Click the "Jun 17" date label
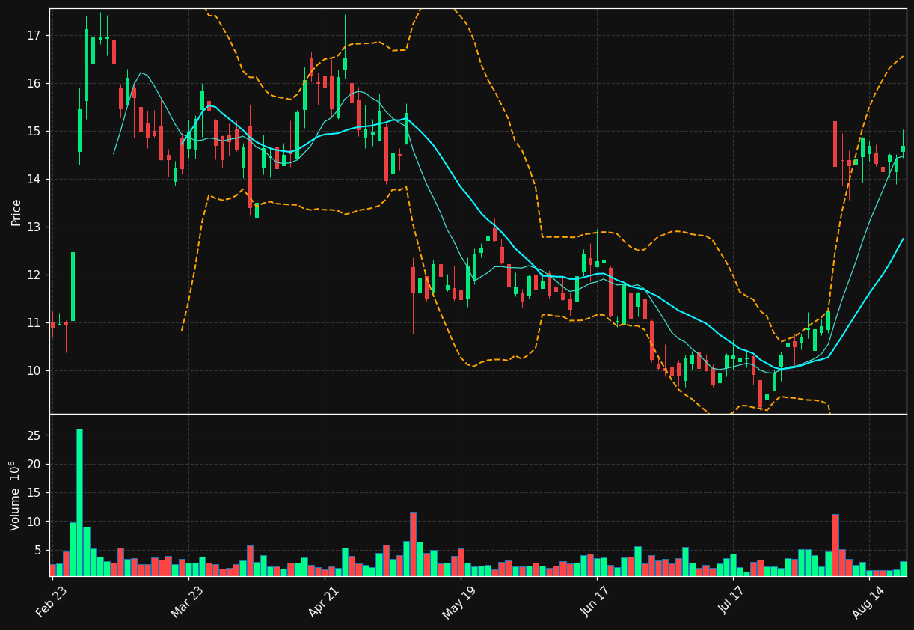Viewport: 914px width, 630px height. point(595,601)
